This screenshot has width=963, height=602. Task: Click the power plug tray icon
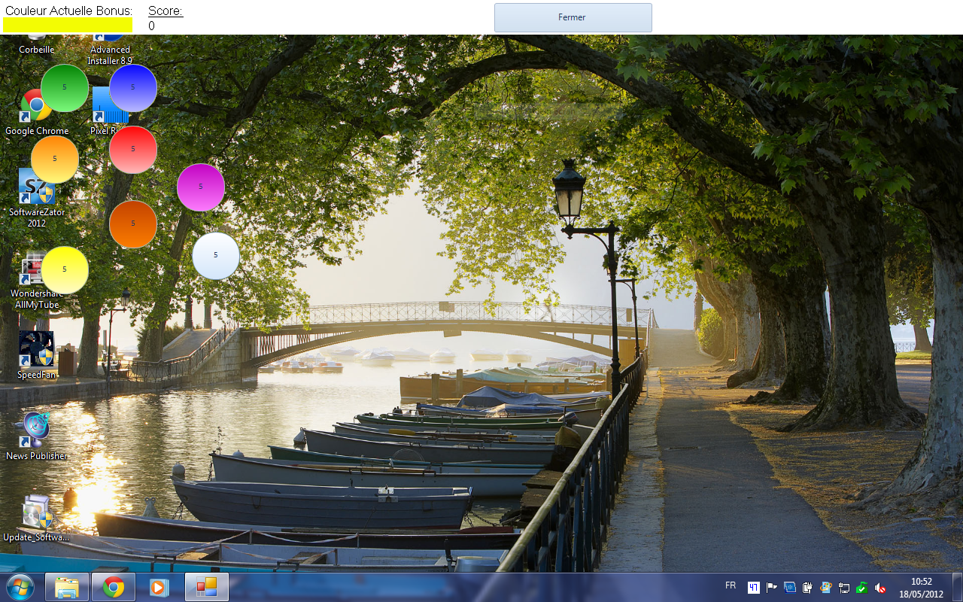(x=808, y=588)
